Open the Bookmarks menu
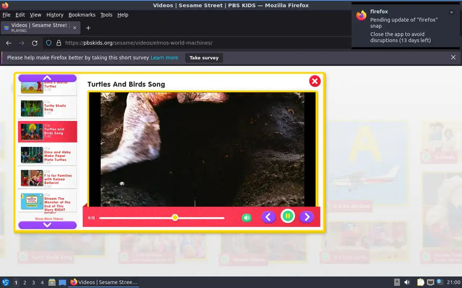The height and width of the screenshot is (288, 462). click(82, 15)
